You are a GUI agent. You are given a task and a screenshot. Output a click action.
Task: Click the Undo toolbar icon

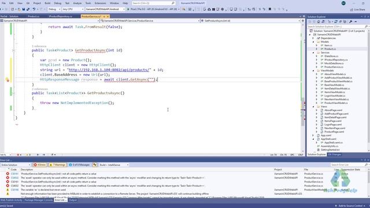[34, 9]
